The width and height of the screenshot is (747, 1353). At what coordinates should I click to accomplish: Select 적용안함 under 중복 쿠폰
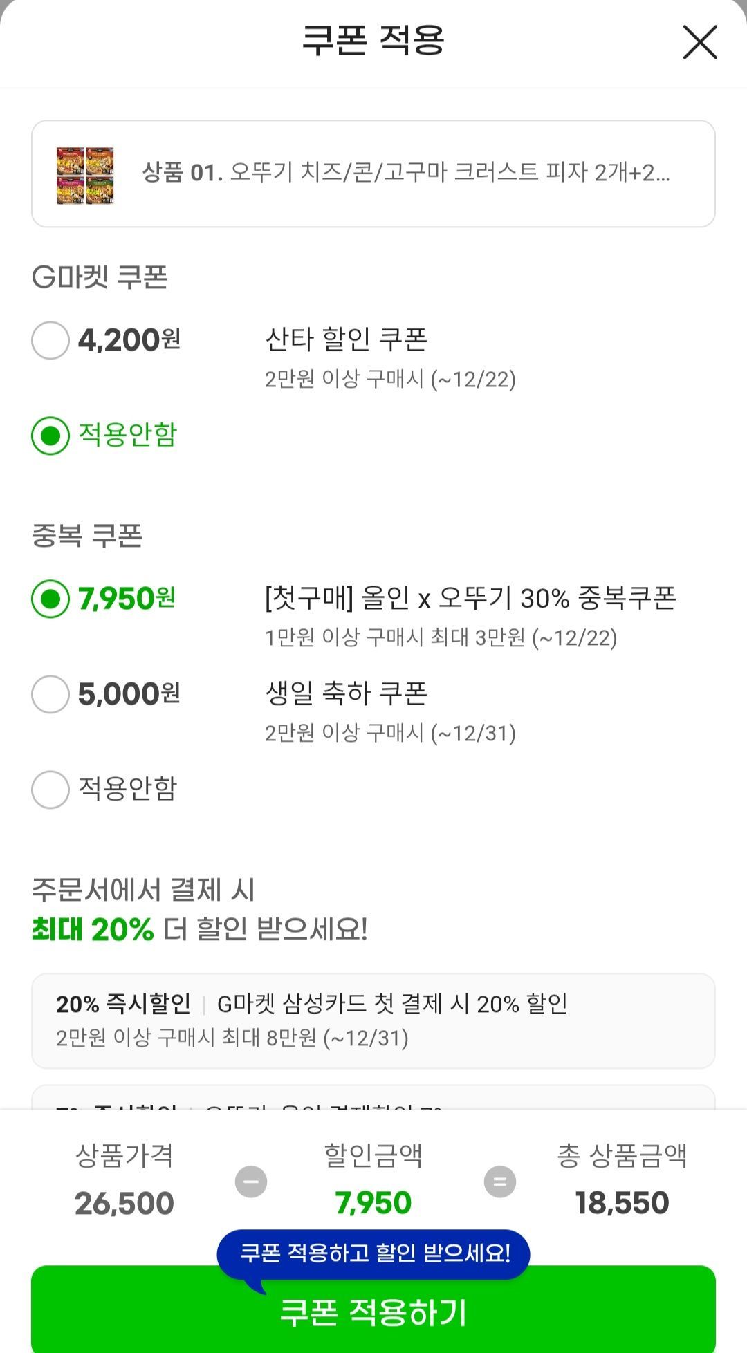click(x=50, y=790)
